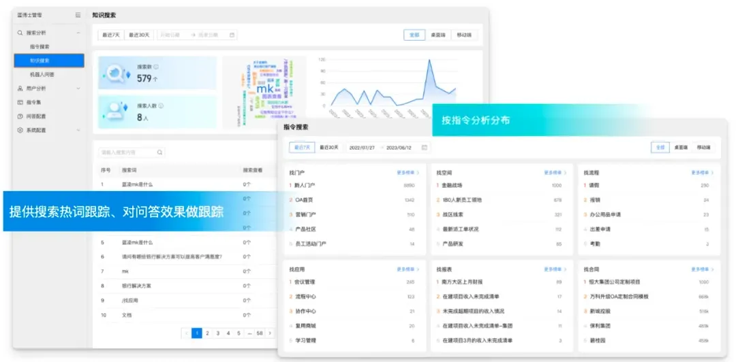Image resolution: width=736 pixels, height=362 pixels.
Task: Click 办公用品申请 in the 找流程 list
Action: pos(605,214)
